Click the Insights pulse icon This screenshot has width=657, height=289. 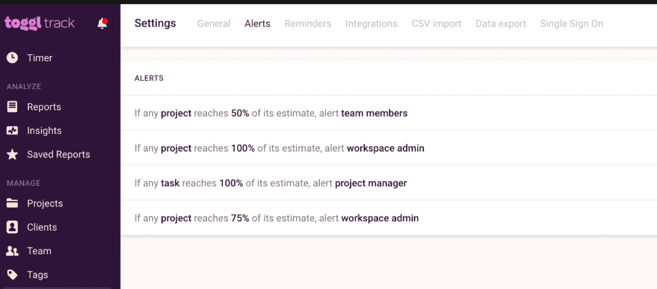[x=12, y=131]
